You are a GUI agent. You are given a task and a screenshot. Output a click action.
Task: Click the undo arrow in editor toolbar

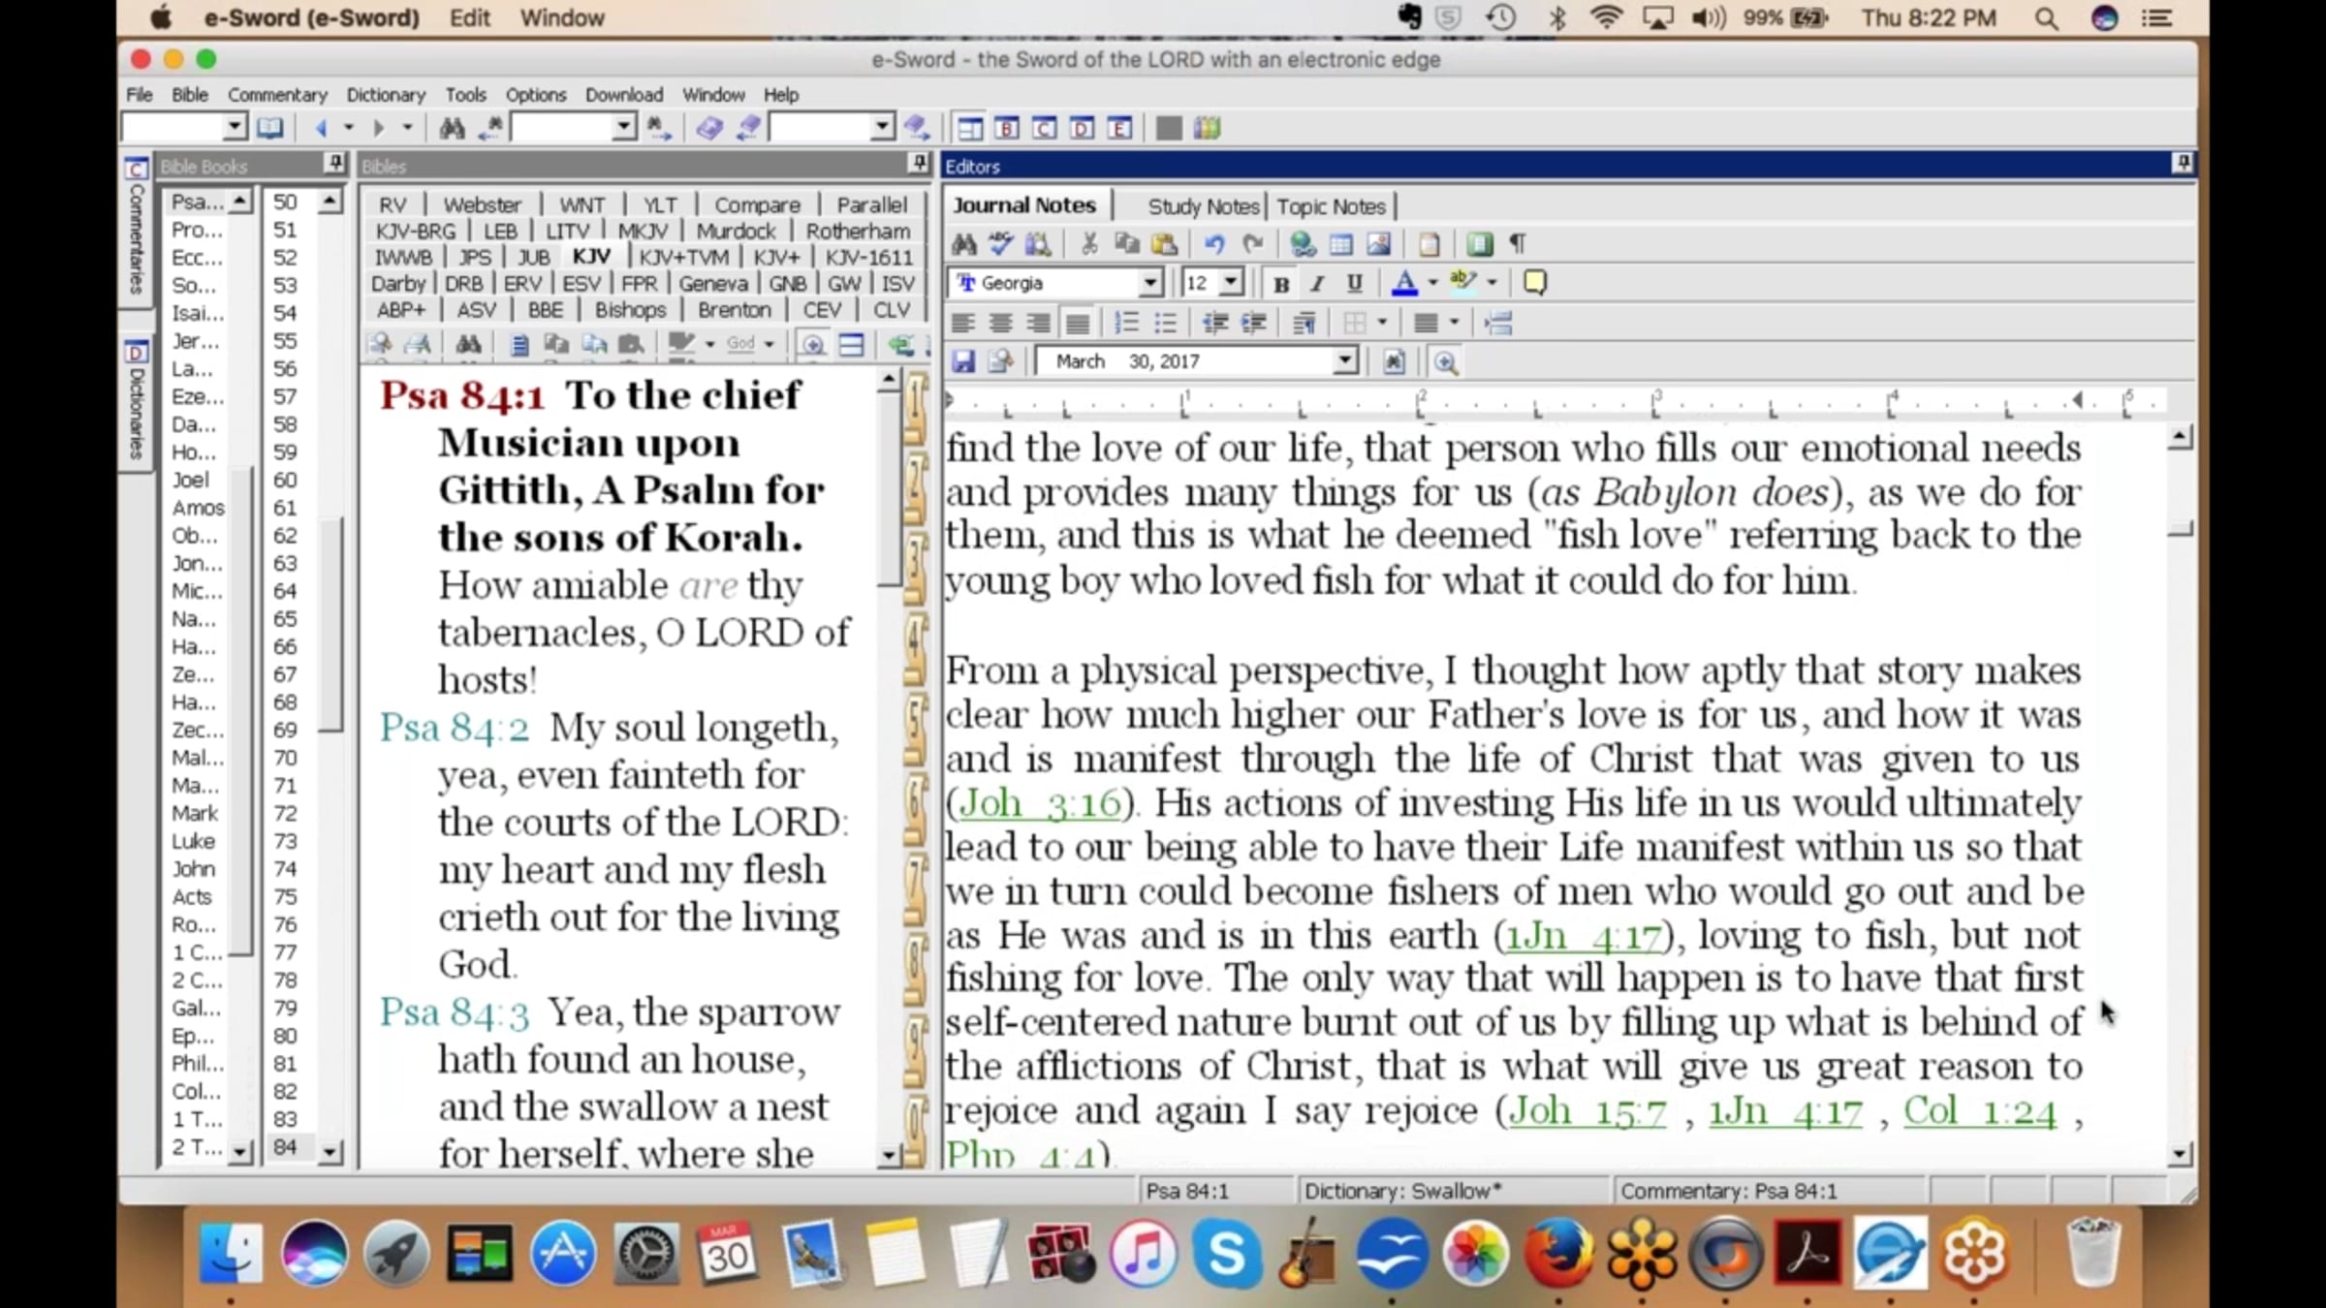click(x=1214, y=244)
